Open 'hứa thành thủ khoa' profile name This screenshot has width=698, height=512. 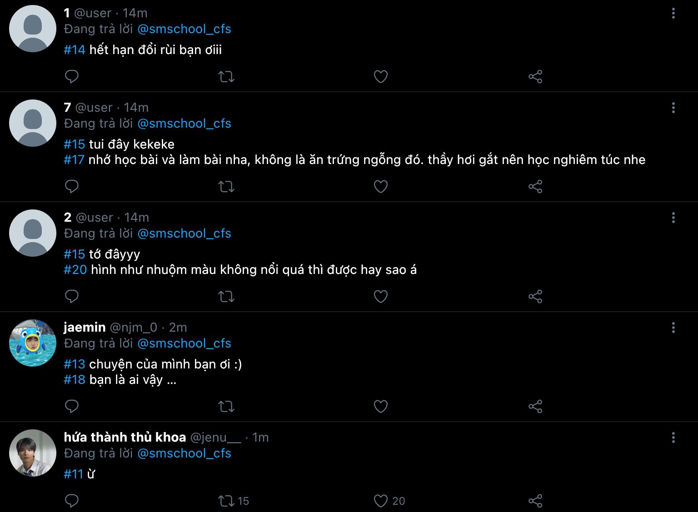[x=125, y=437]
